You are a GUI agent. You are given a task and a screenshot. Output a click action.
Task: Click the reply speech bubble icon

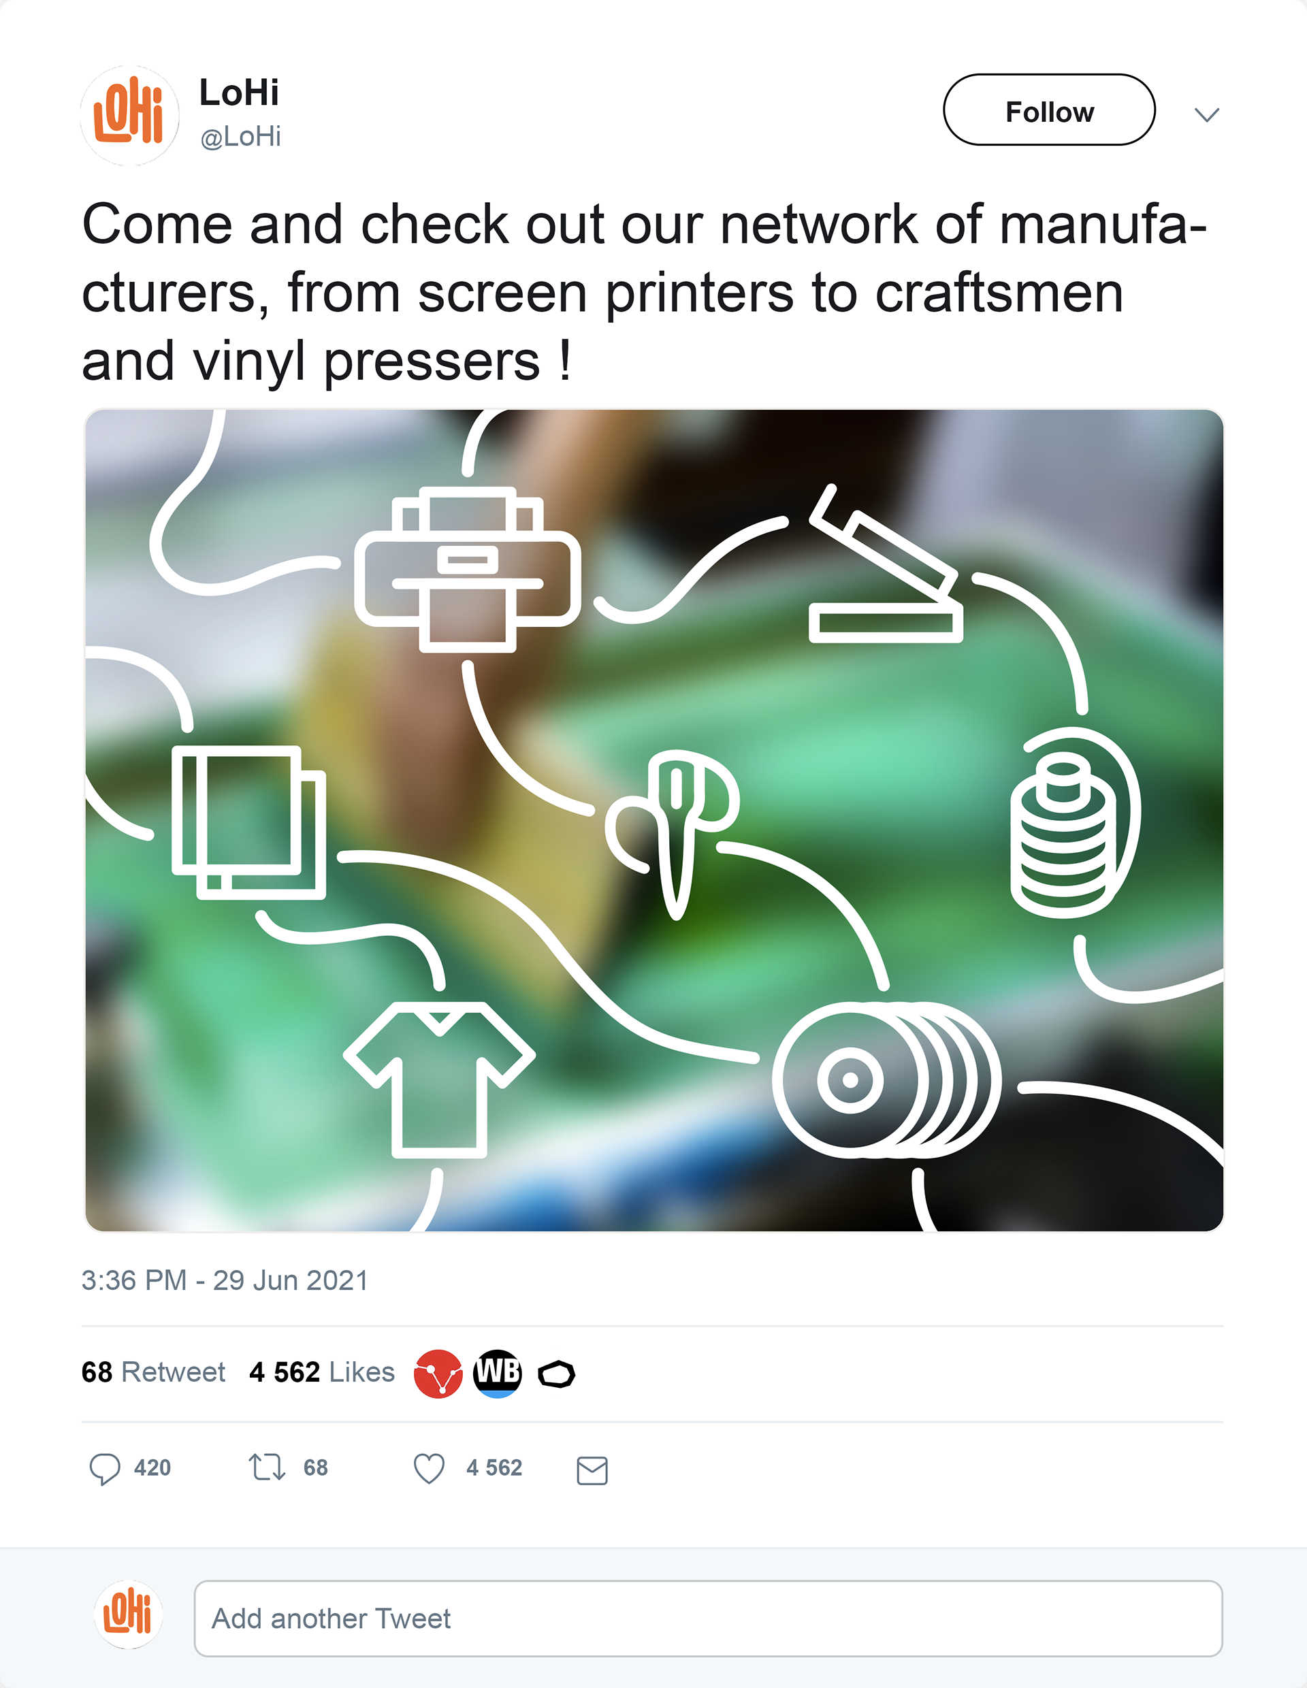pos(104,1470)
